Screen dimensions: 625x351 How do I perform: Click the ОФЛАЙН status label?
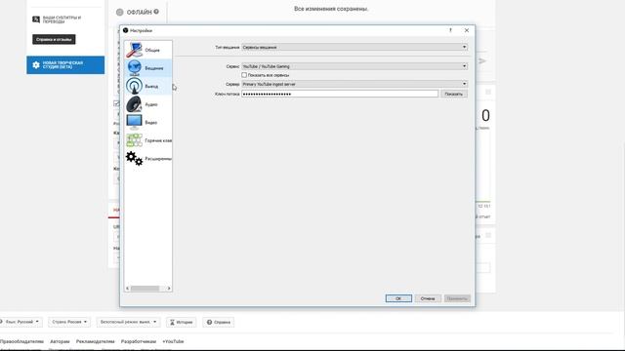tap(139, 13)
